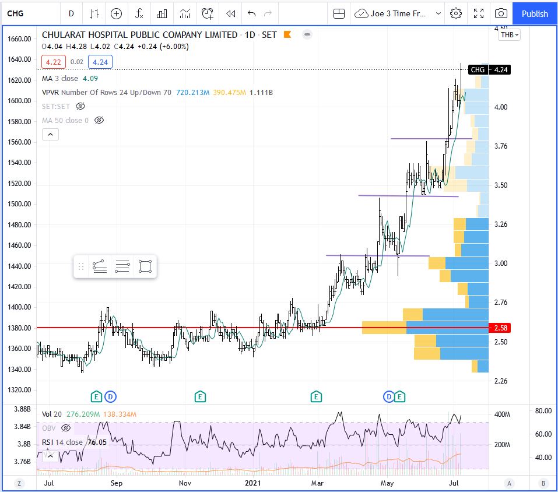Toggle visibility of SET:SET comparison
The width and height of the screenshot is (558, 492).
[x=81, y=106]
